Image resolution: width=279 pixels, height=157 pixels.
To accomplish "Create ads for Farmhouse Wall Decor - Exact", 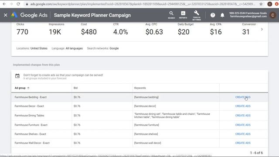I will [243, 143].
